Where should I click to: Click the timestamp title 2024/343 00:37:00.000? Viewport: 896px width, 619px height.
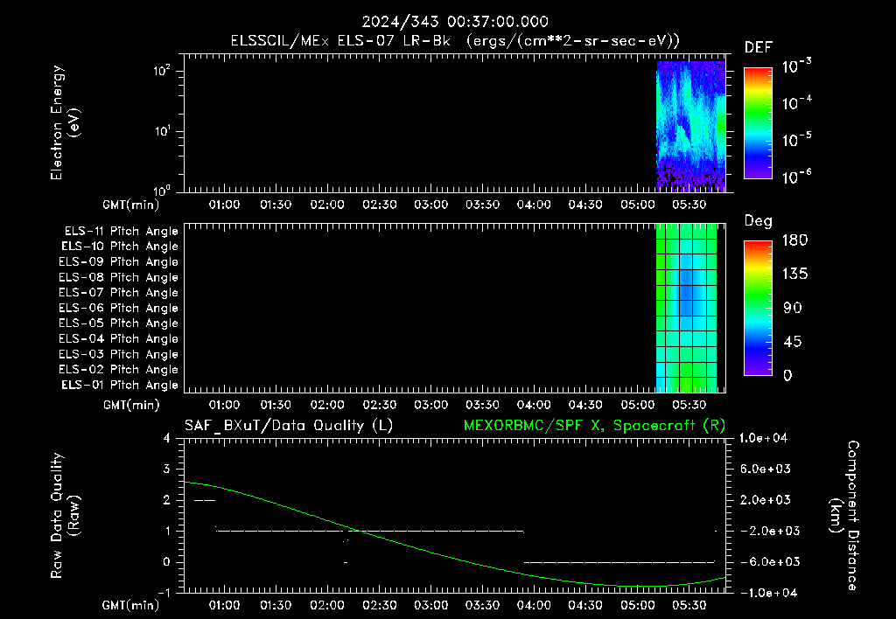(455, 22)
